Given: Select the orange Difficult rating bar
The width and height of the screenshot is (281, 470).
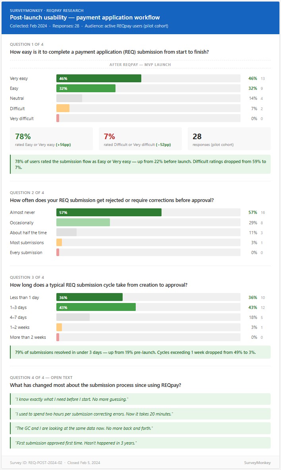Looking at the screenshot, I should click(x=63, y=108).
